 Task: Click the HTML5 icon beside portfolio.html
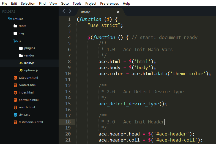[x=15, y=100]
